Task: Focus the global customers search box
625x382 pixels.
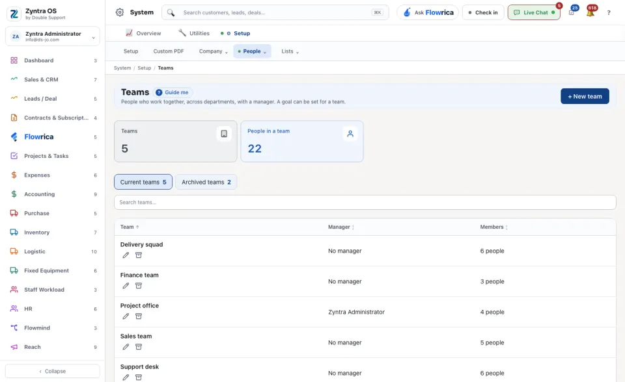Action: (275, 13)
